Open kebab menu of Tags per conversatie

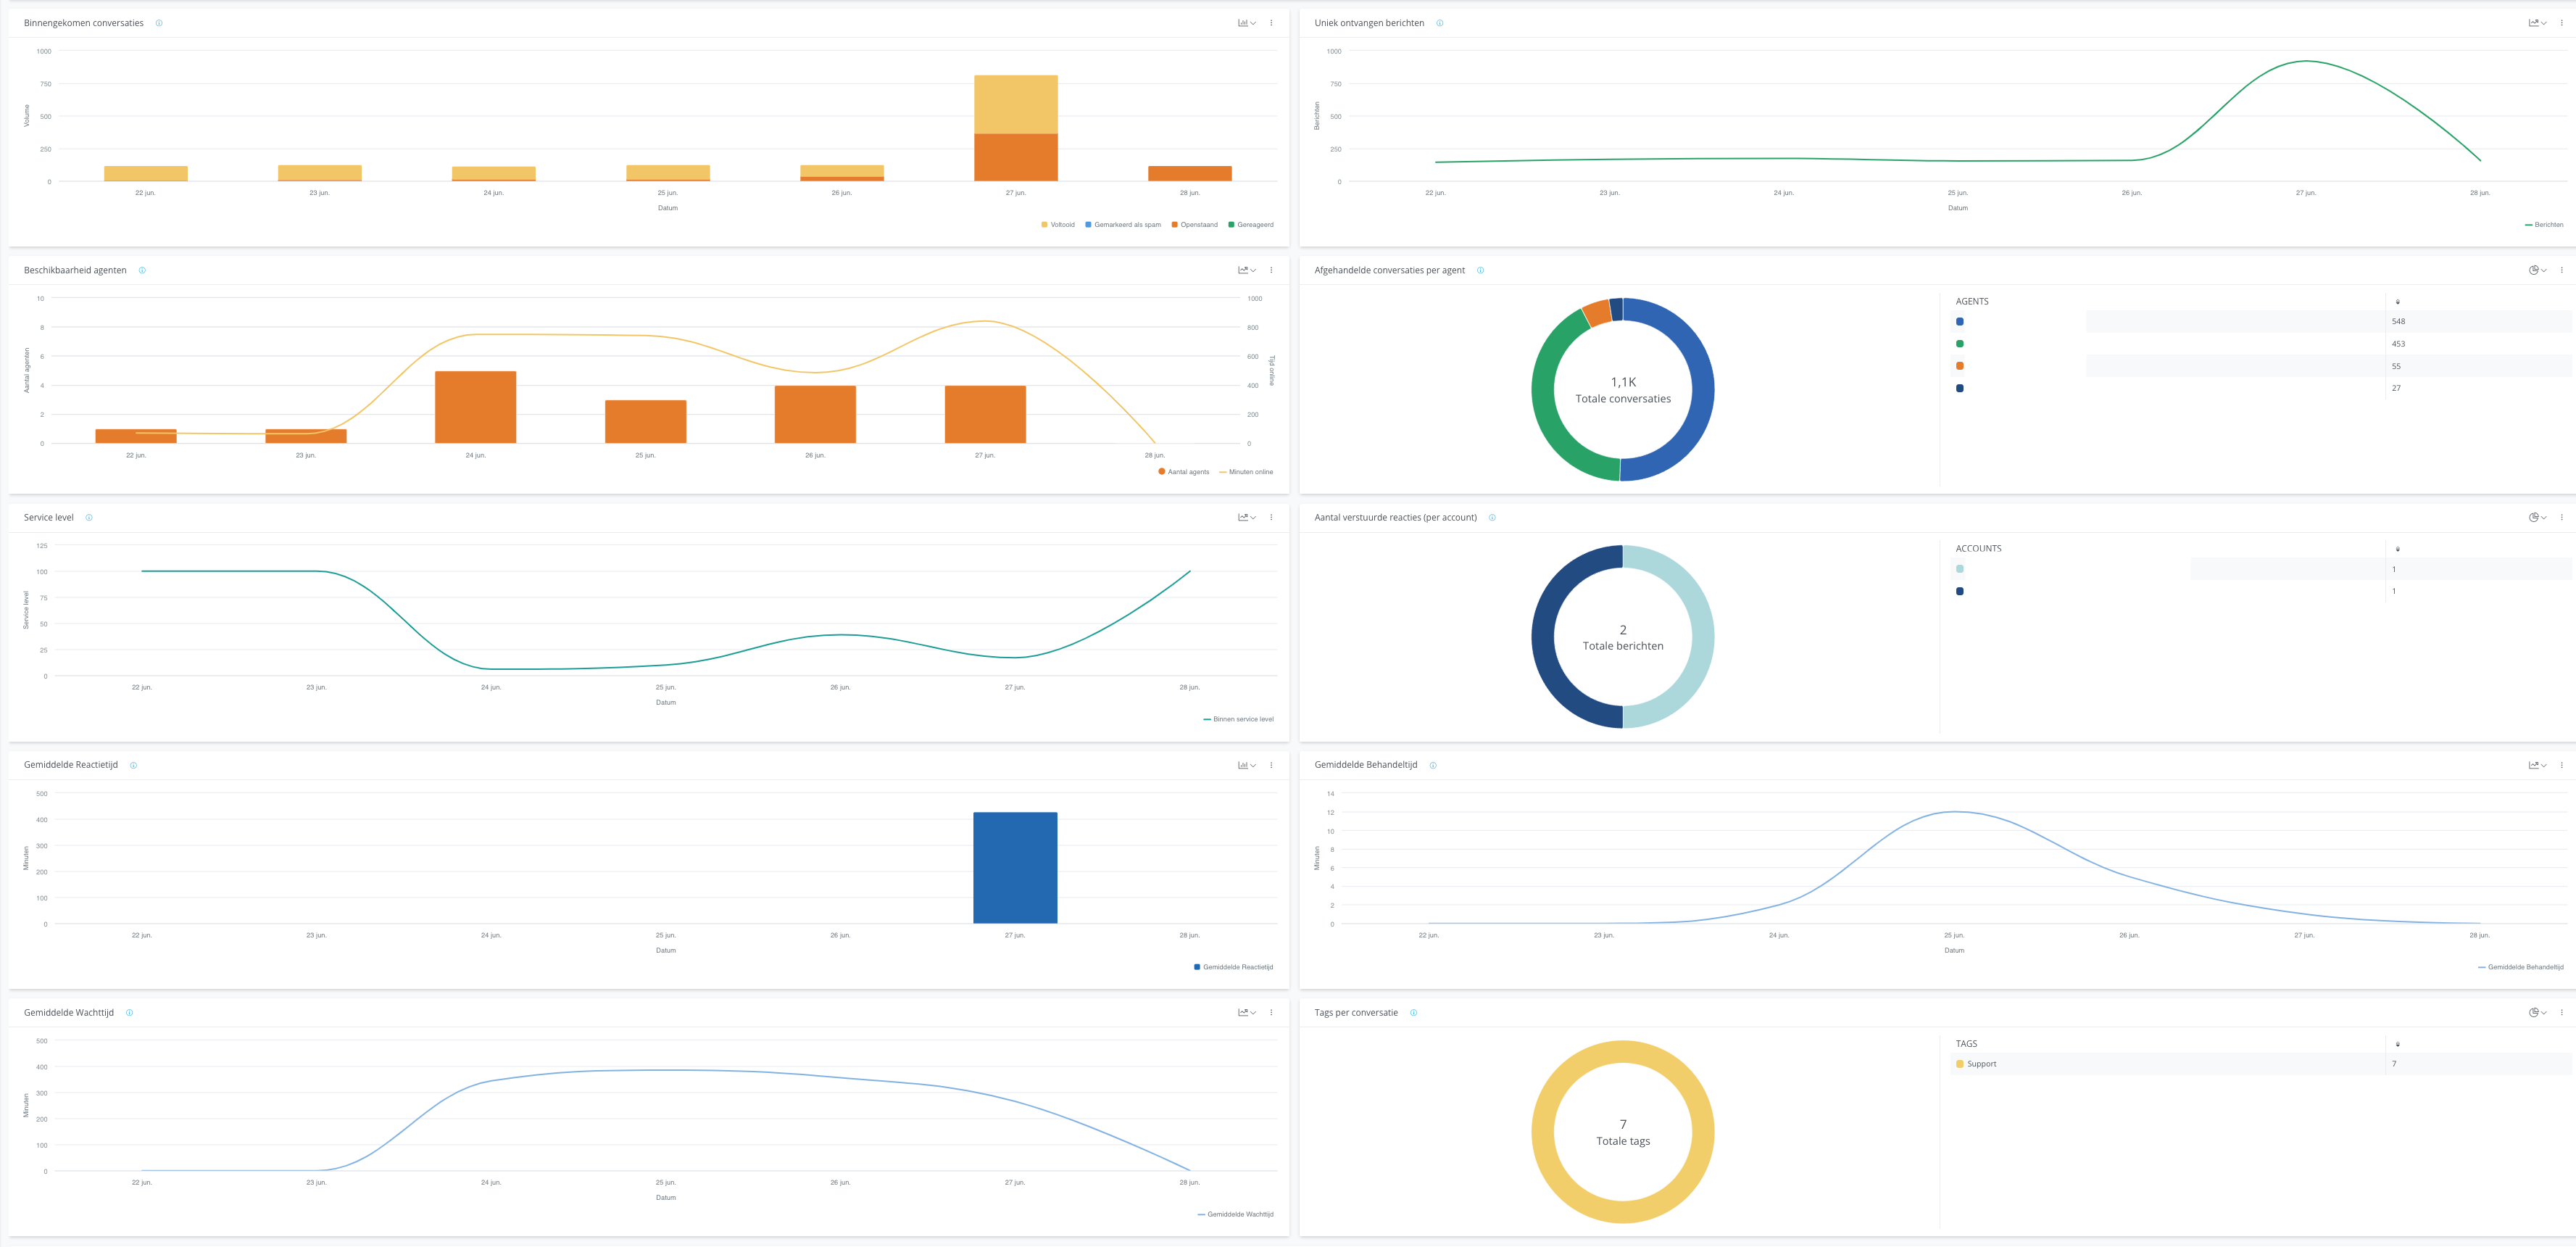click(2561, 1012)
